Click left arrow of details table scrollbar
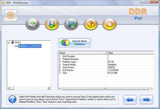The width and height of the screenshot is (160, 109). 60,89
